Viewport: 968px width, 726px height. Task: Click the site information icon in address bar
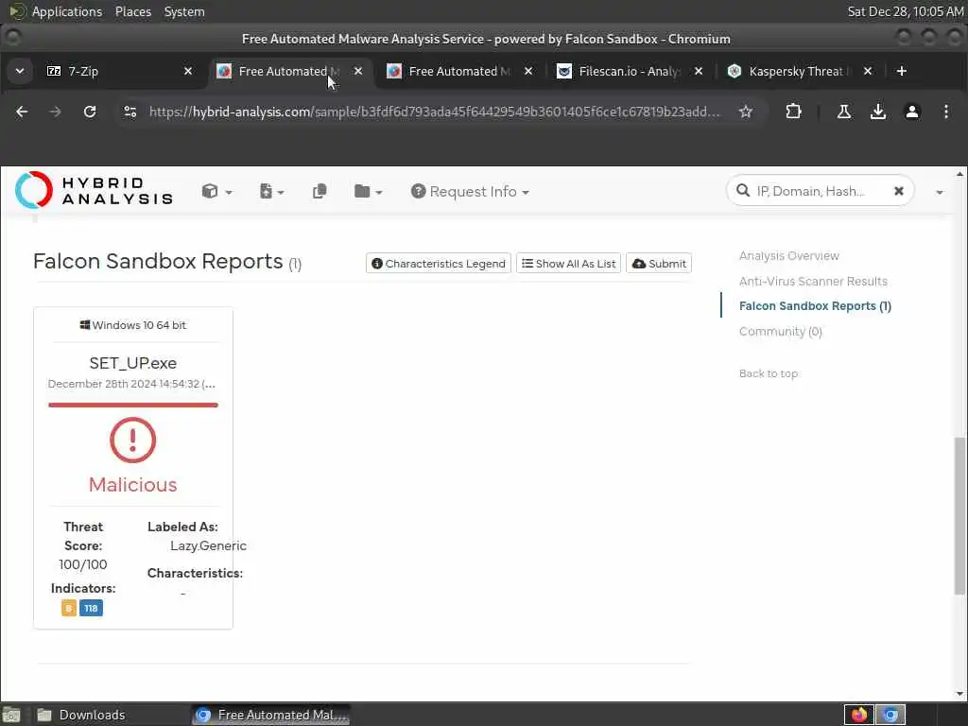pos(130,112)
